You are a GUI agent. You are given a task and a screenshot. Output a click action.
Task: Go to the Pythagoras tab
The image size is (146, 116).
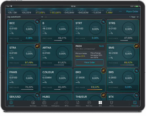(x=55, y=104)
